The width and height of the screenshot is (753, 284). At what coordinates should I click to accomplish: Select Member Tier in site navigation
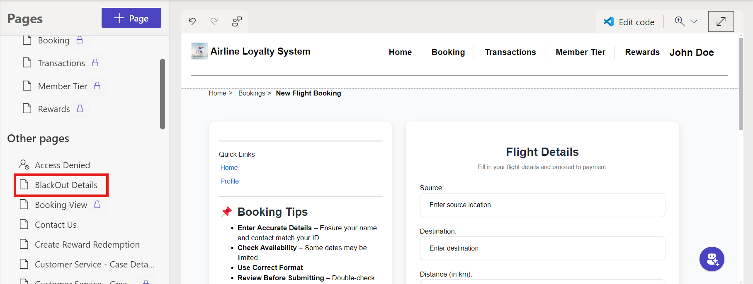[580, 52]
